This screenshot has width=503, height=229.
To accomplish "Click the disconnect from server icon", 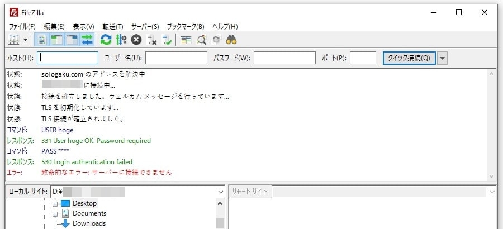I will 151,40.
